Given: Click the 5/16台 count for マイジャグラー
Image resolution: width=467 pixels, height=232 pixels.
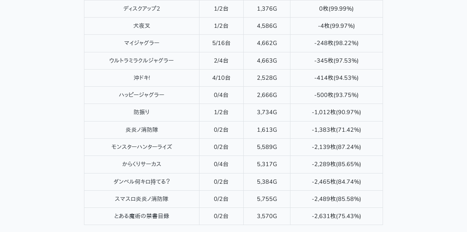Looking at the screenshot, I should coord(221,43).
